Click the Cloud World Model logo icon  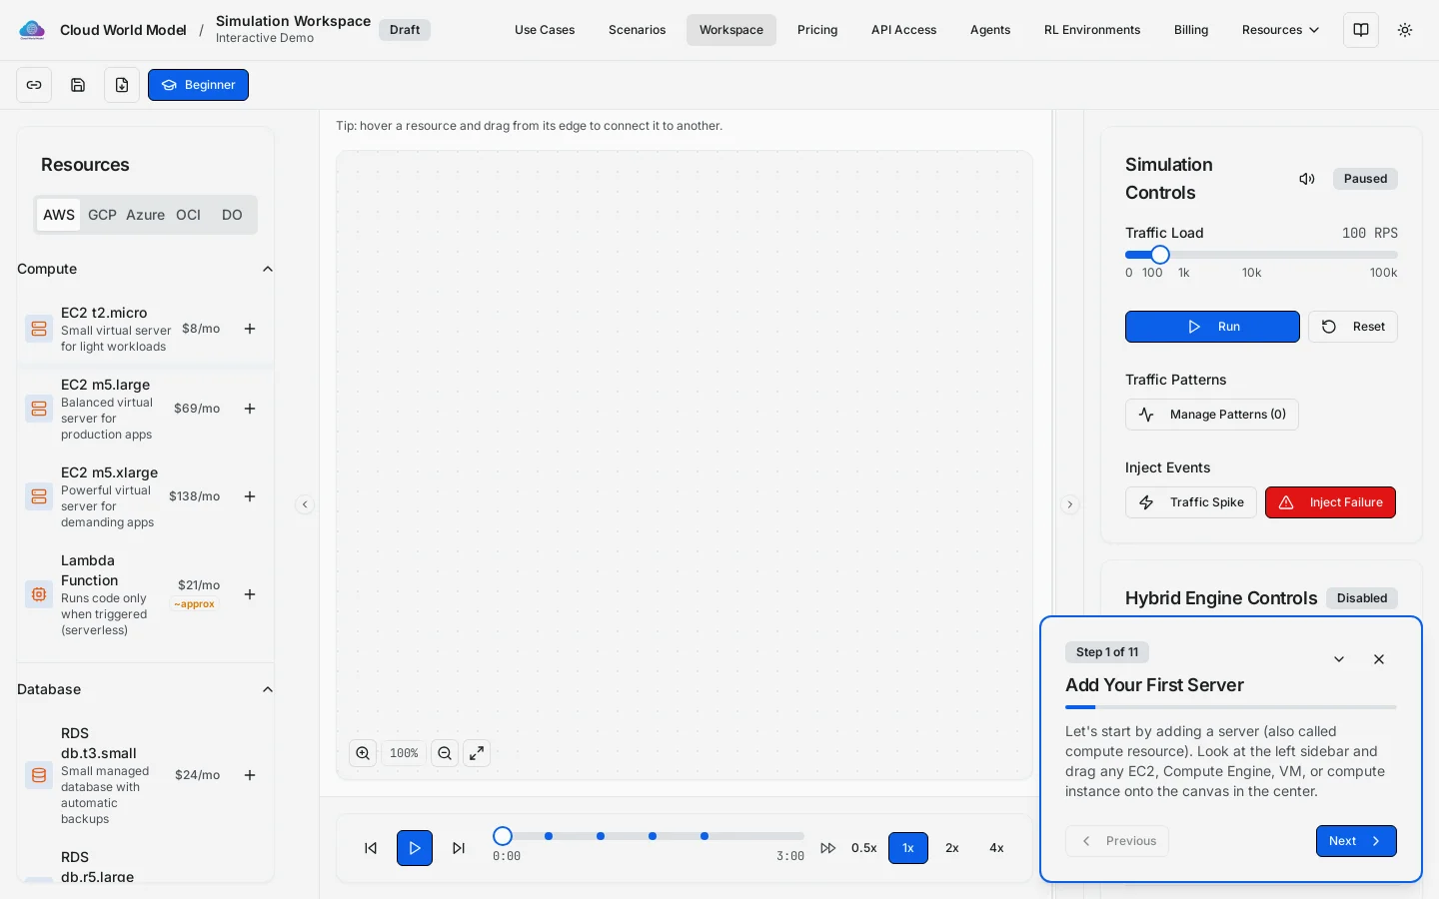point(32,30)
